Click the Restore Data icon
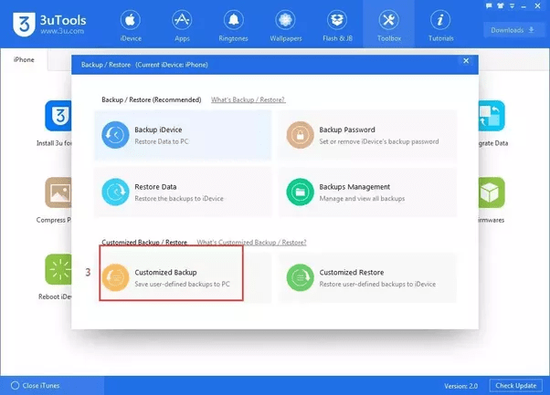 point(115,192)
